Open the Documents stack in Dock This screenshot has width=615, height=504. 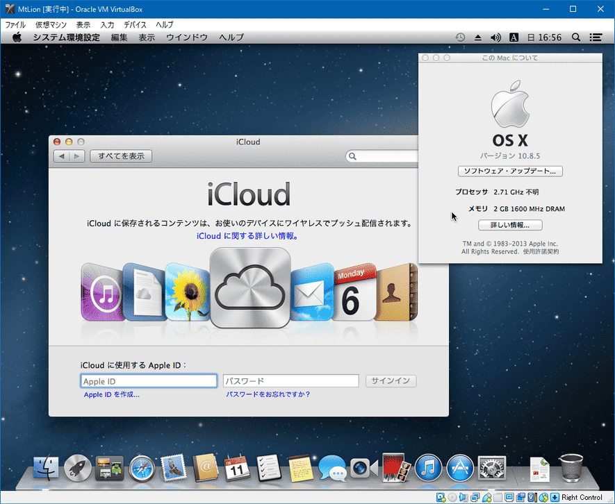(x=540, y=469)
